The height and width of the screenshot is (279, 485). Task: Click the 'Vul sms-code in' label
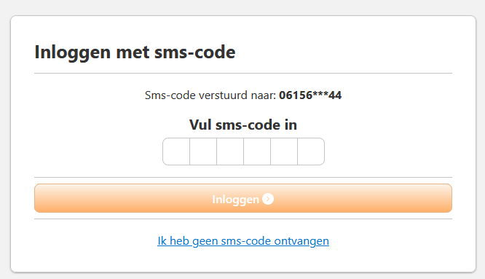(243, 125)
